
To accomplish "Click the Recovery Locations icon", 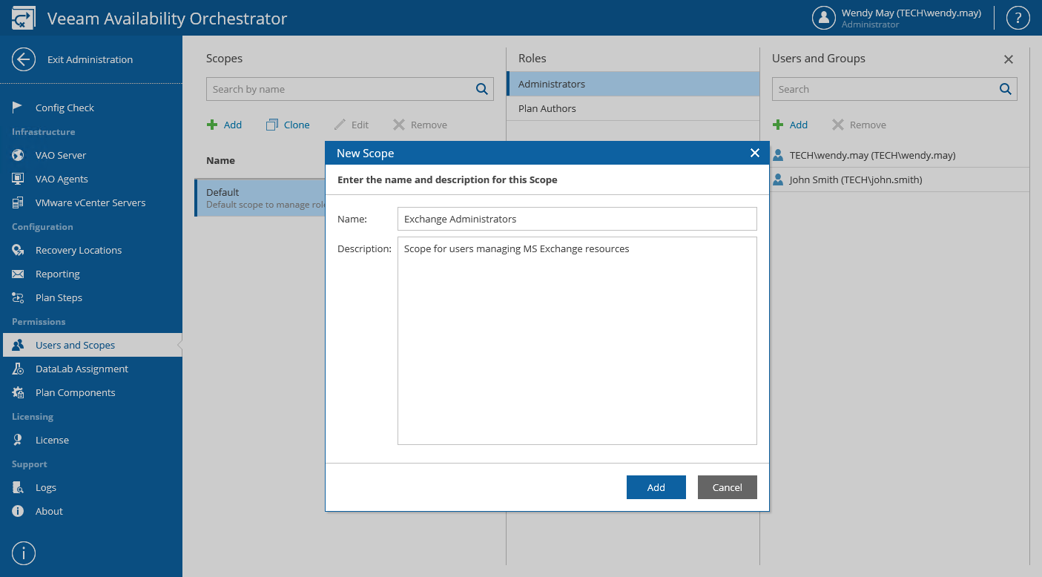I will 18,250.
